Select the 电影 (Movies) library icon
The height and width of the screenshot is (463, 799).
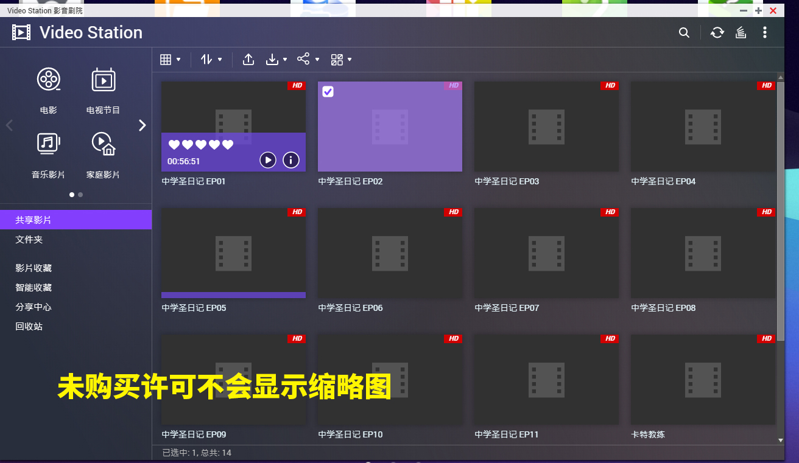click(48, 79)
